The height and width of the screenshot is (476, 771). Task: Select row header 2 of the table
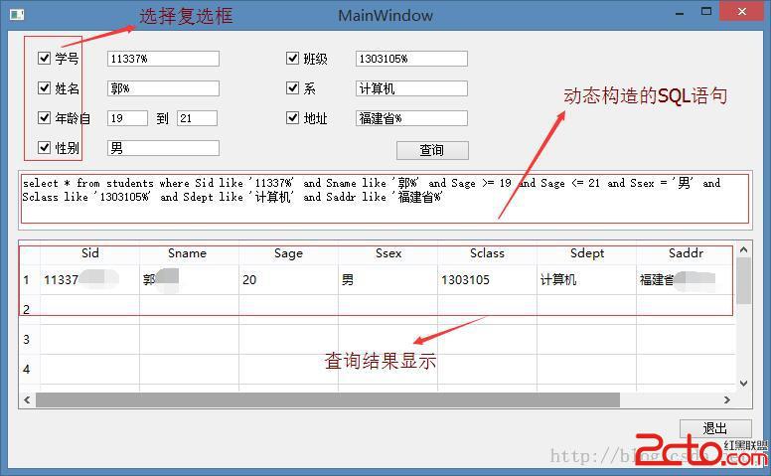click(29, 309)
